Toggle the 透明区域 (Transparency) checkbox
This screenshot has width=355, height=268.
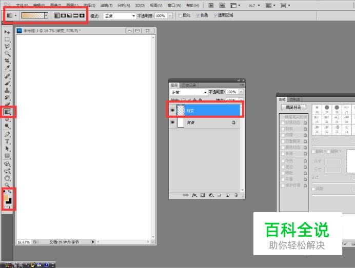[215, 15]
